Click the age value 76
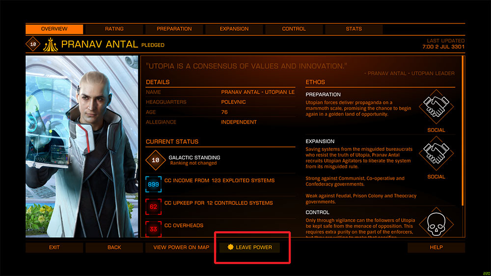Image resolution: width=491 pixels, height=276 pixels. point(224,112)
